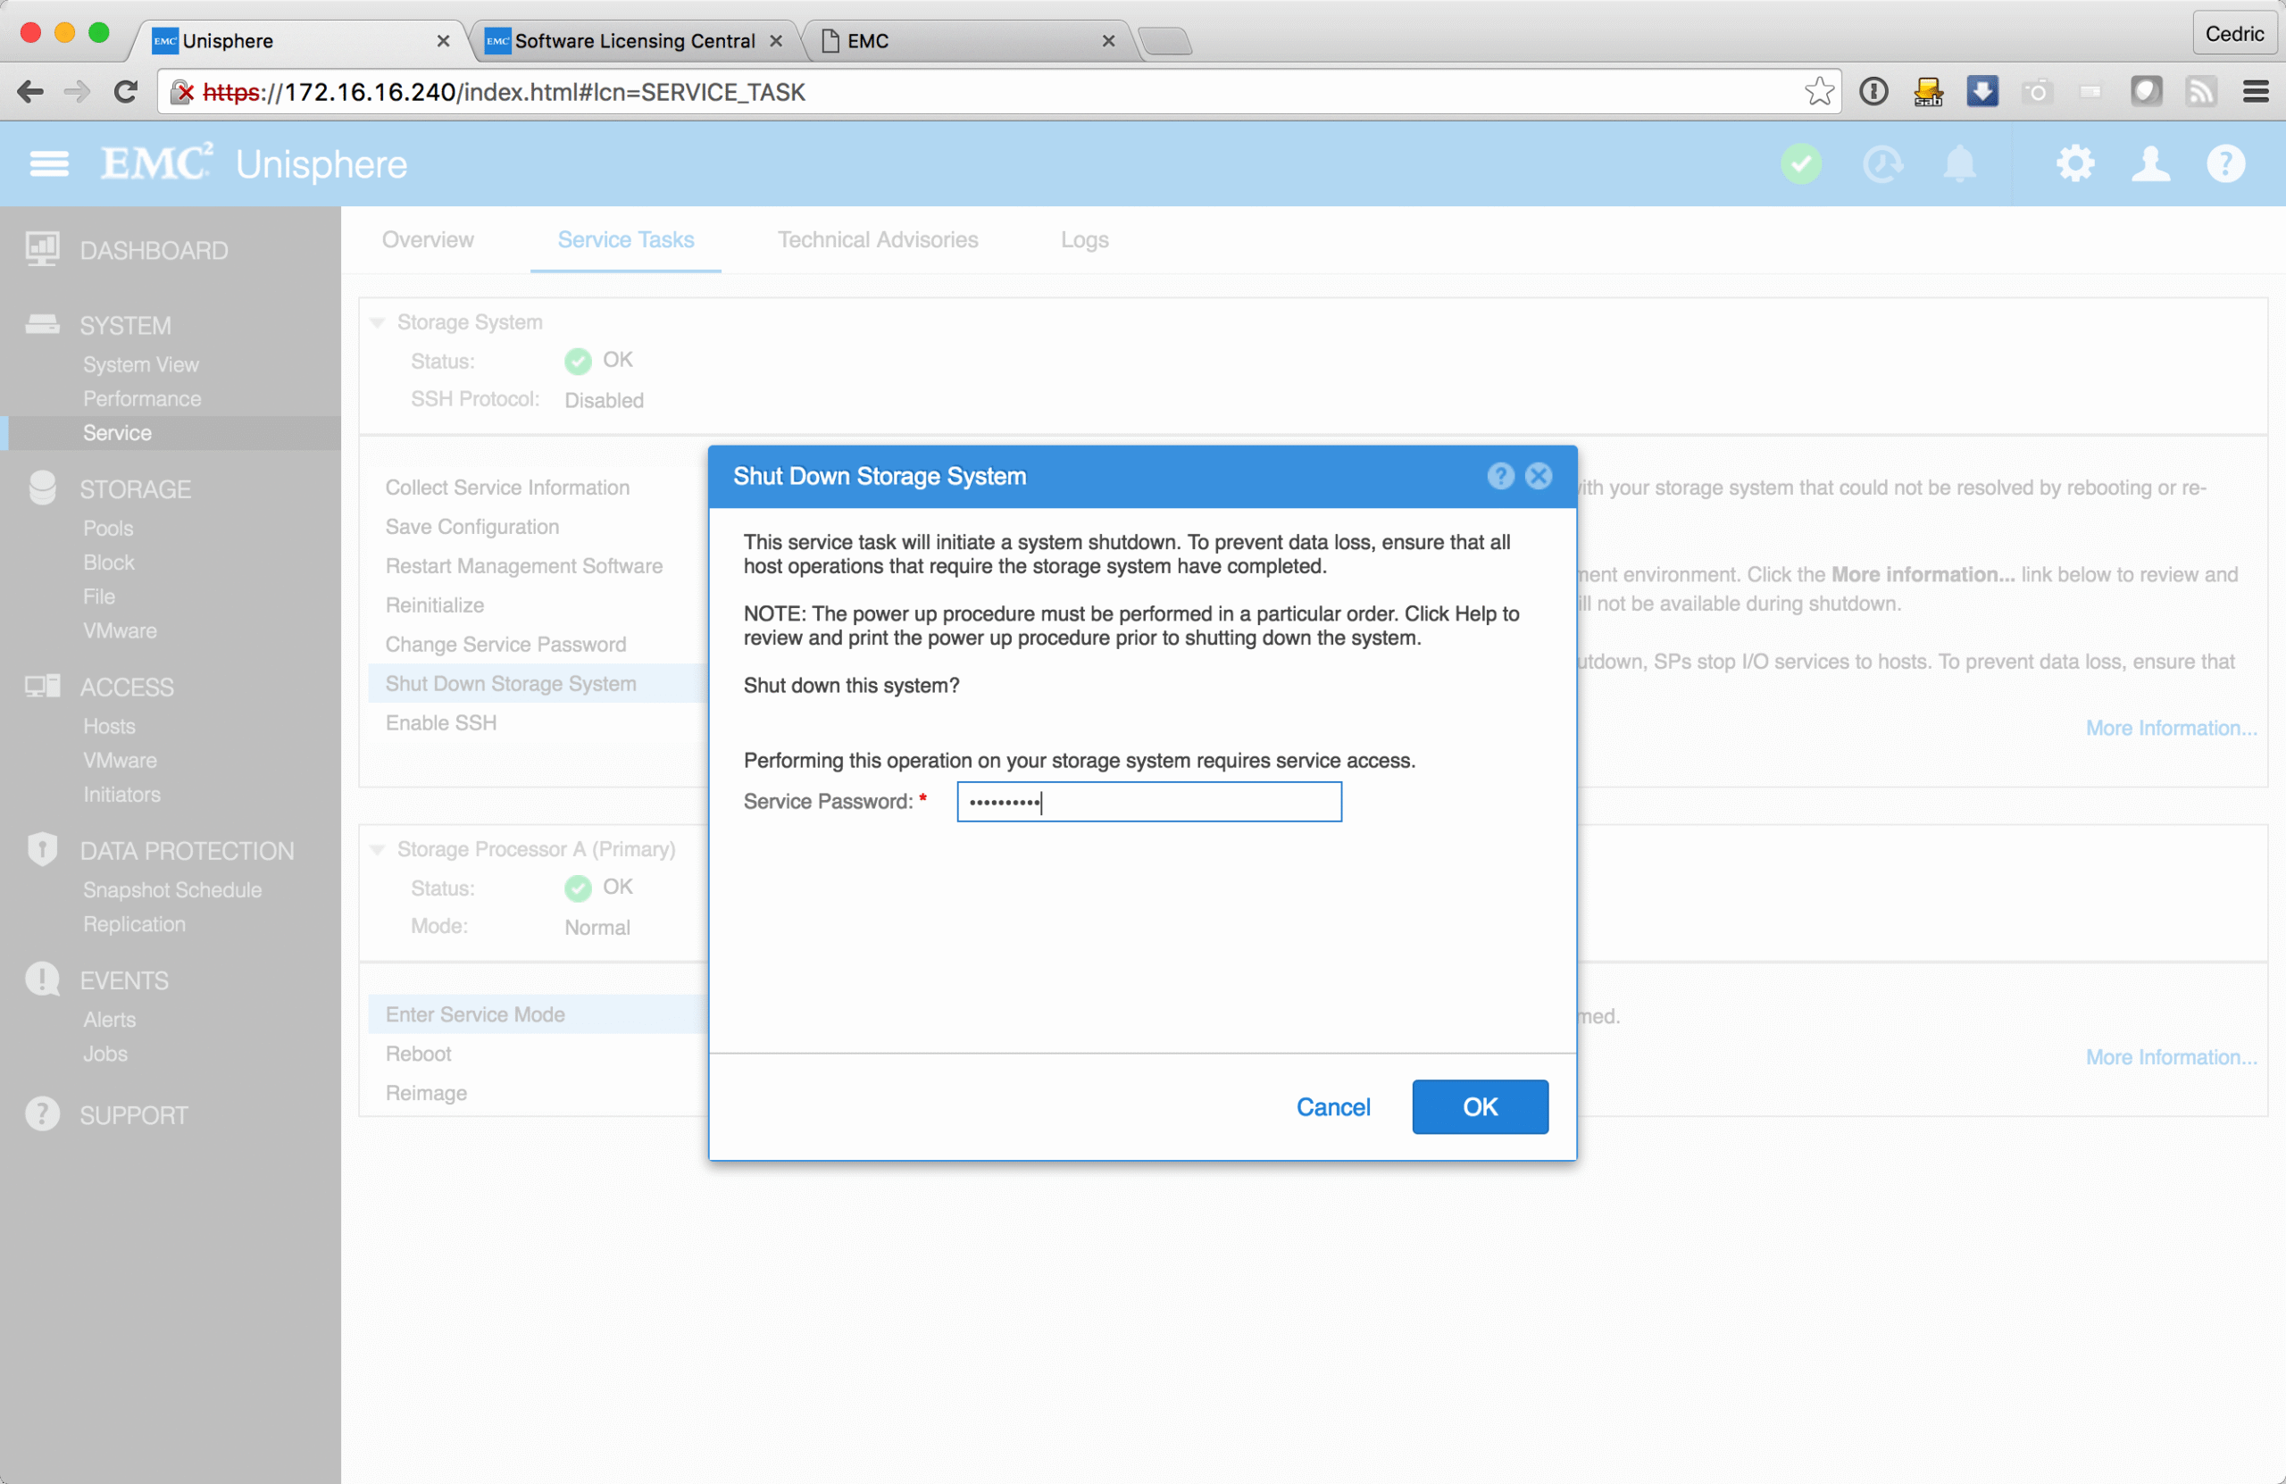2286x1484 pixels.
Task: Click the green system health status icon
Action: (x=1800, y=164)
